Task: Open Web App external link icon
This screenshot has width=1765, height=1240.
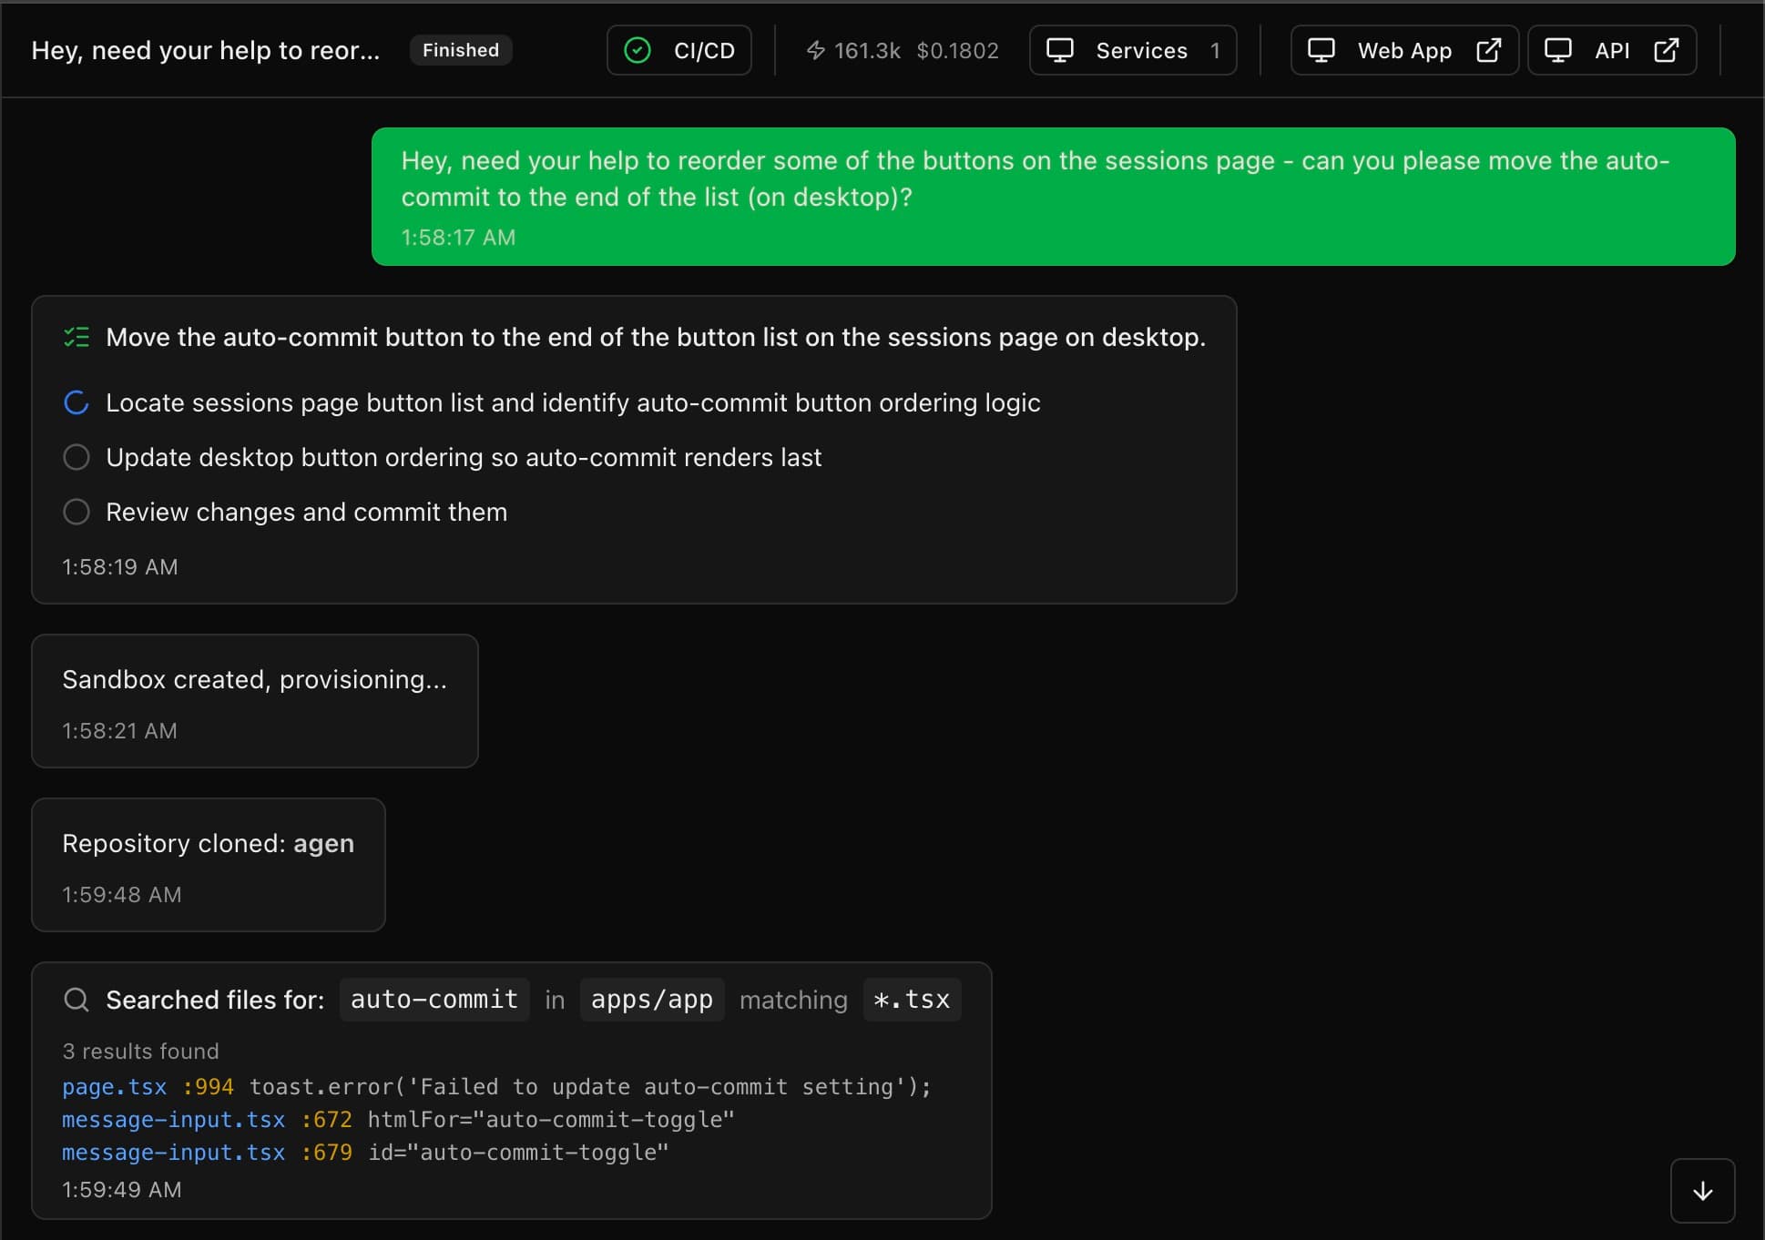Action: pos(1488,50)
